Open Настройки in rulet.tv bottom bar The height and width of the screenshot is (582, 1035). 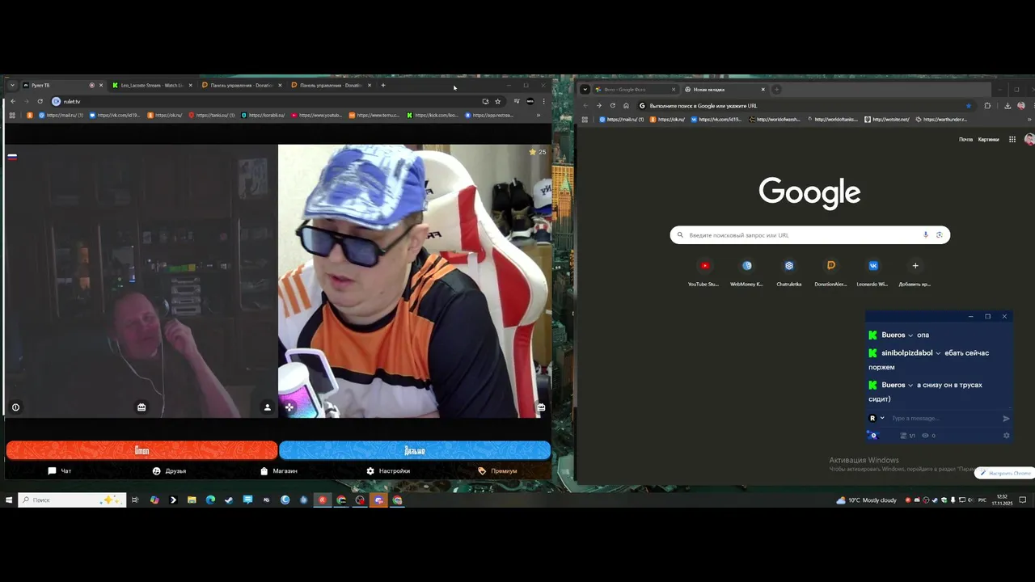point(388,470)
